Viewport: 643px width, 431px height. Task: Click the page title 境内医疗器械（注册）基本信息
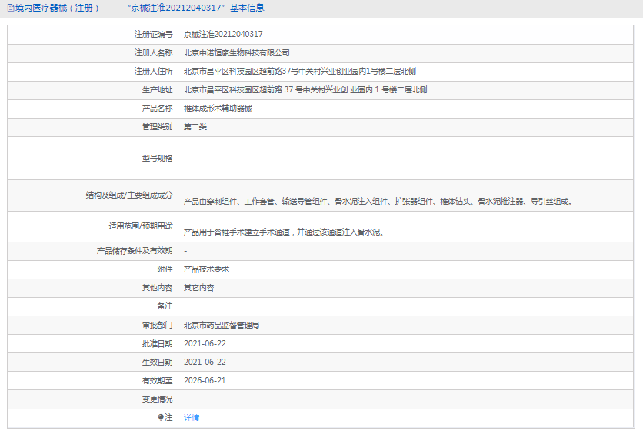138,8
